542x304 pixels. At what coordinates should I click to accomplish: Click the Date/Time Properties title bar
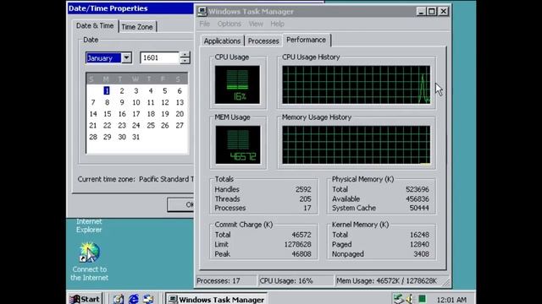[x=130, y=8]
